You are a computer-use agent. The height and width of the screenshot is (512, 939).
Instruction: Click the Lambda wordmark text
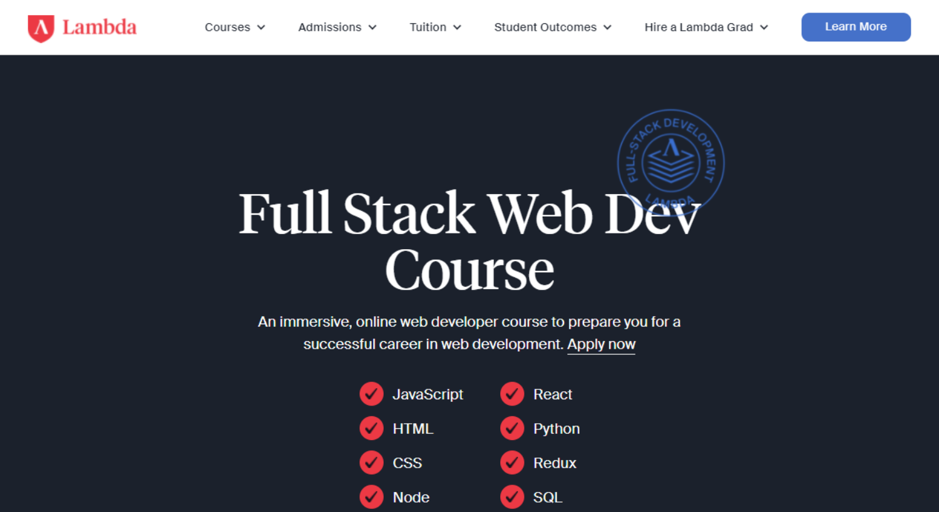pyautogui.click(x=98, y=27)
